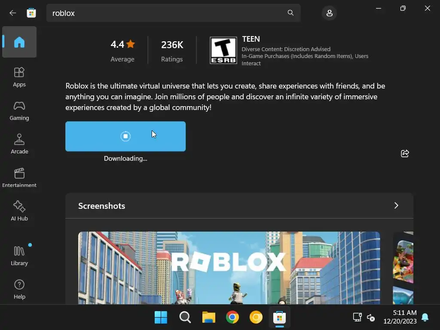
Task: Click the taskbar clock showing 5:11 AM
Action: coord(400,317)
